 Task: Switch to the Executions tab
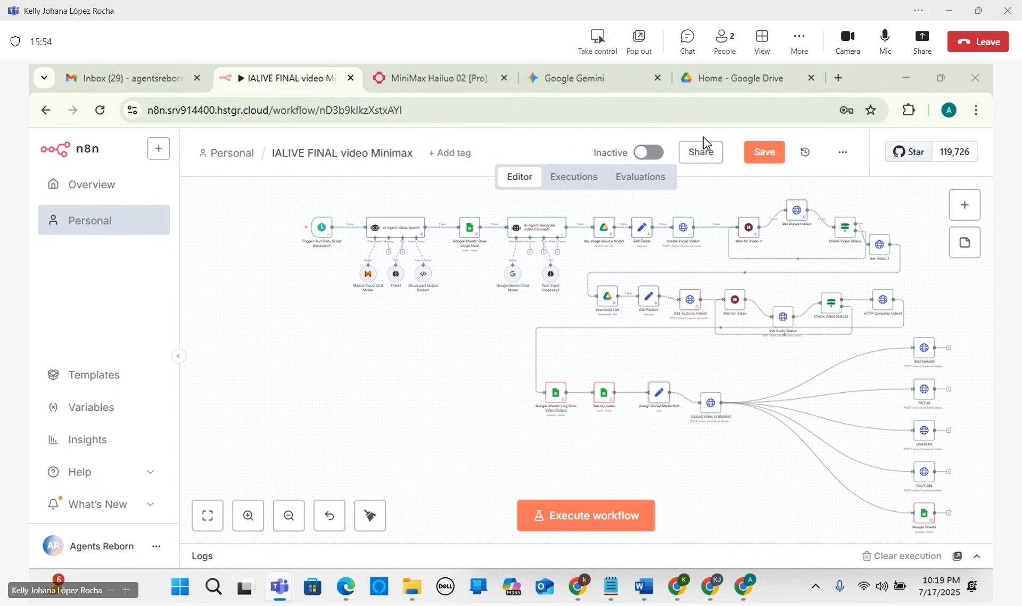pyautogui.click(x=573, y=177)
